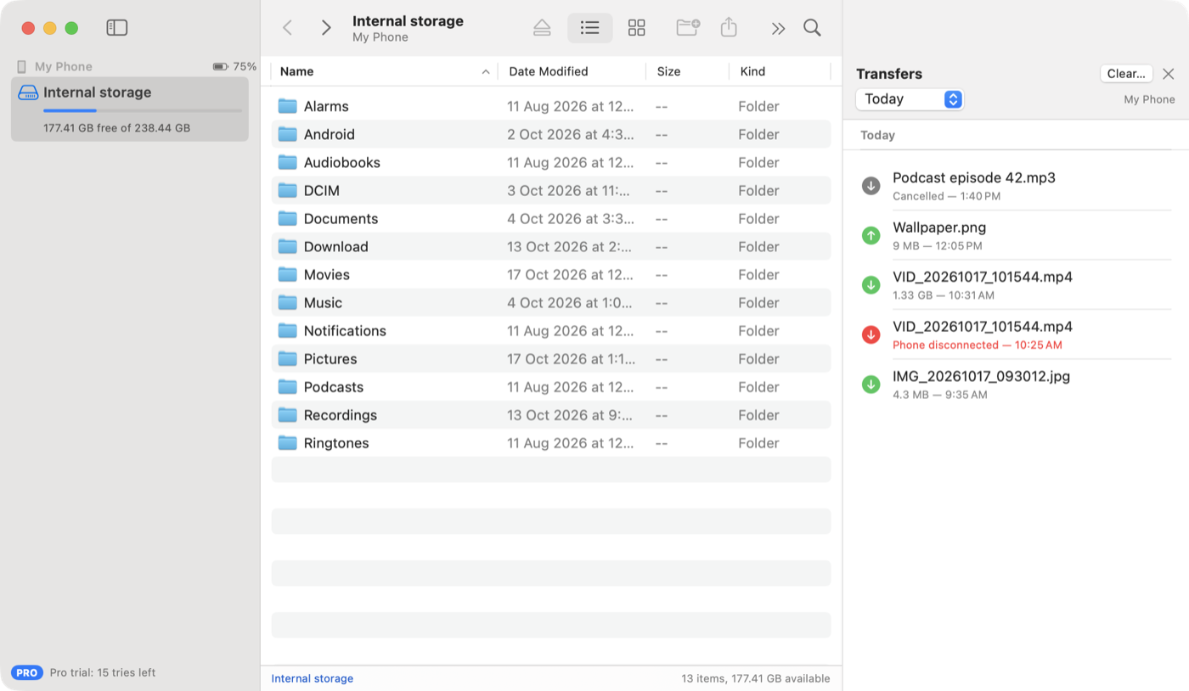Click 13 items, 177.41 GB available status text
Viewport: 1189px width, 691px height.
pyautogui.click(x=756, y=678)
